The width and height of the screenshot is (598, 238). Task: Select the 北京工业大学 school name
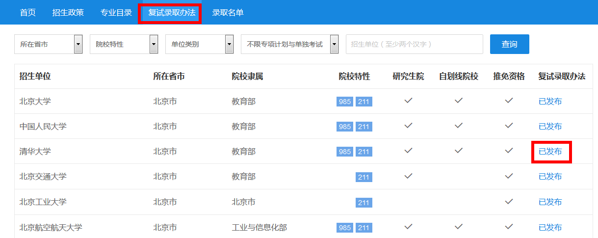(43, 202)
